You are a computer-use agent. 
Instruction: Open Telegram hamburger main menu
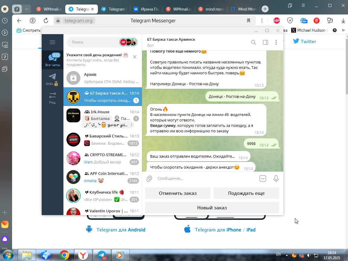[53, 42]
